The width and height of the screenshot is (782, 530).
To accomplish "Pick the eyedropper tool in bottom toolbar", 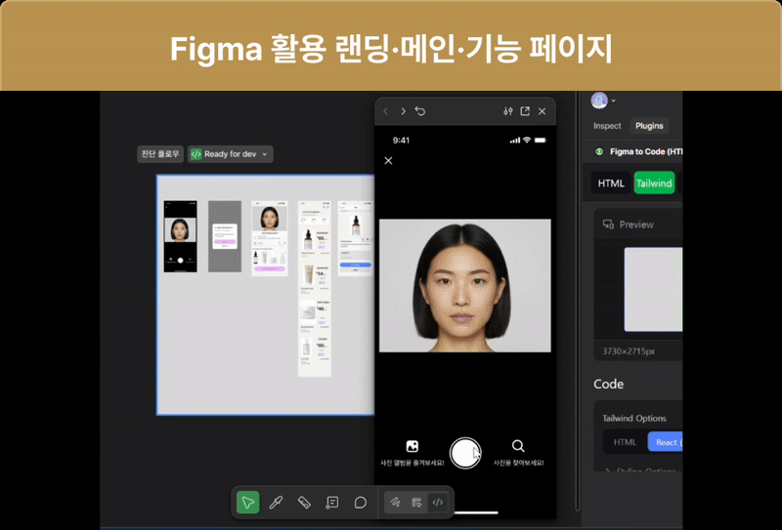I will pos(276,503).
